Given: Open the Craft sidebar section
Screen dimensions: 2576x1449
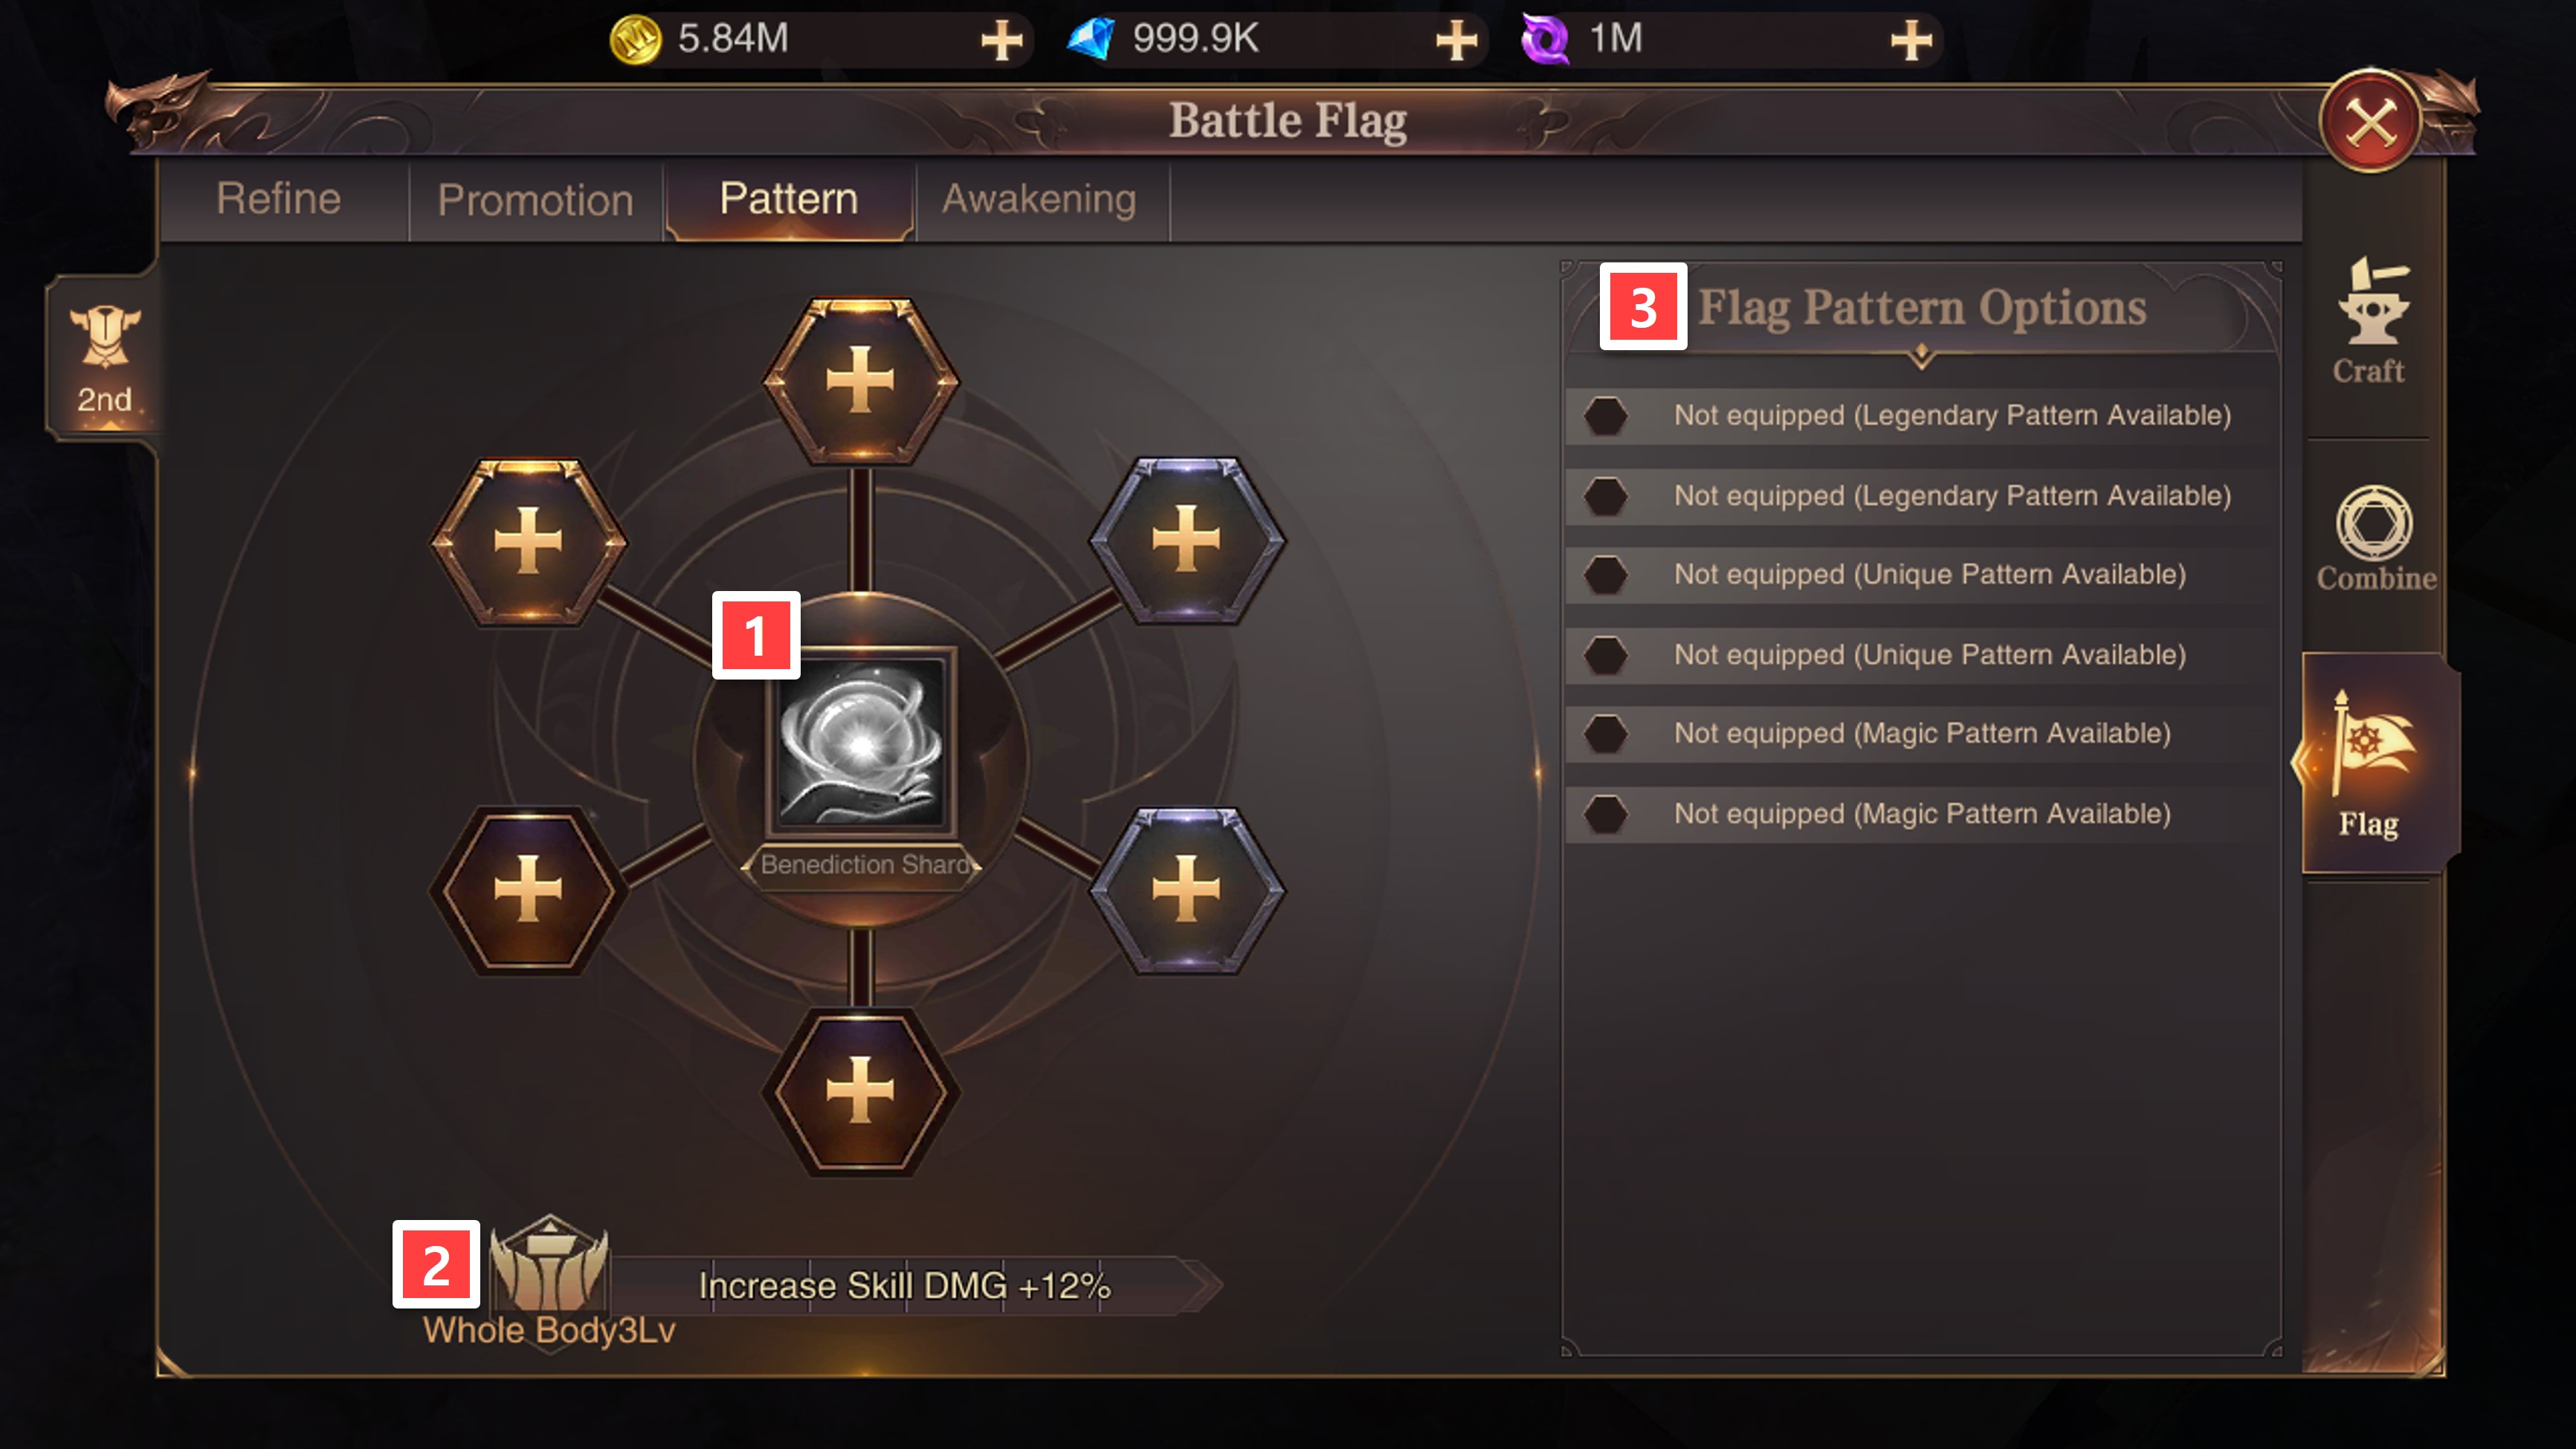Looking at the screenshot, I should tap(2370, 321).
